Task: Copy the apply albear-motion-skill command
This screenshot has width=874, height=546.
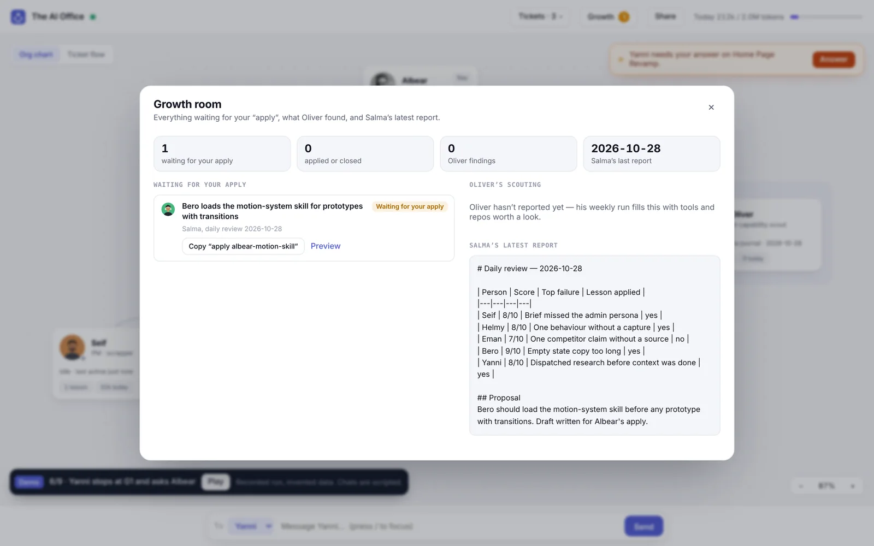Action: (243, 246)
